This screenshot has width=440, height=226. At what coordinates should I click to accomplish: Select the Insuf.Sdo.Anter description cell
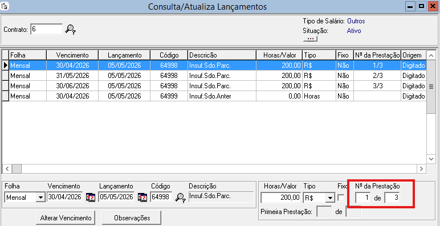click(x=222, y=96)
